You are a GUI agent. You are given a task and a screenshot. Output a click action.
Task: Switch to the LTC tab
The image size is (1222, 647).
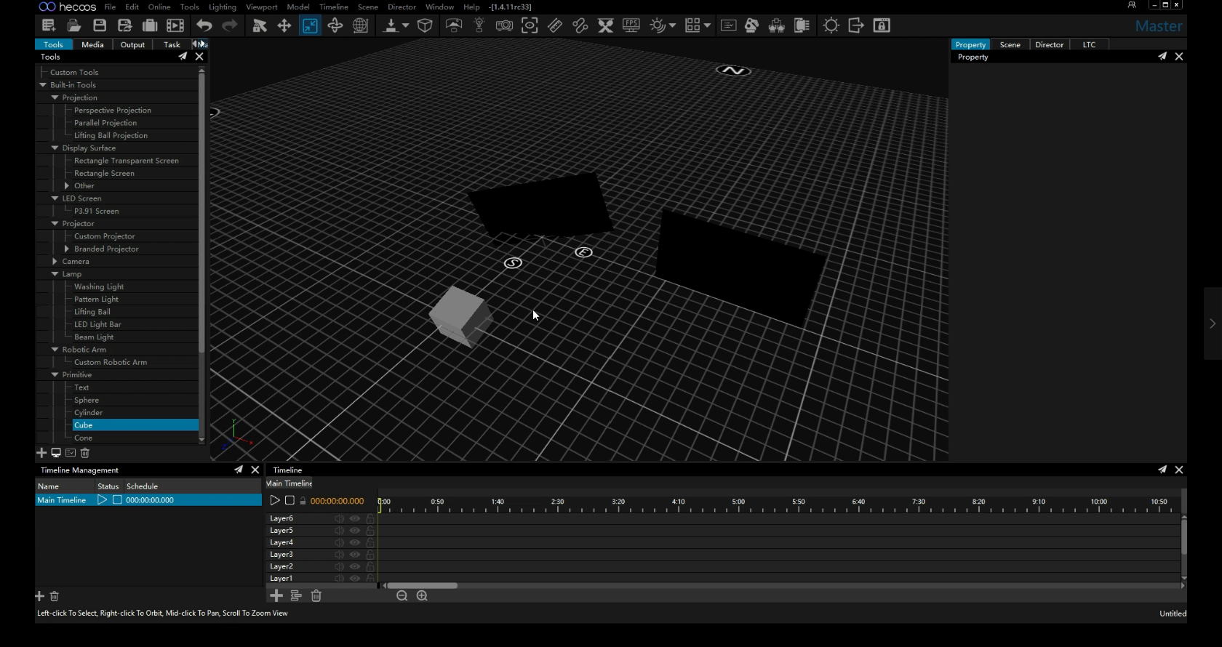pyautogui.click(x=1089, y=44)
